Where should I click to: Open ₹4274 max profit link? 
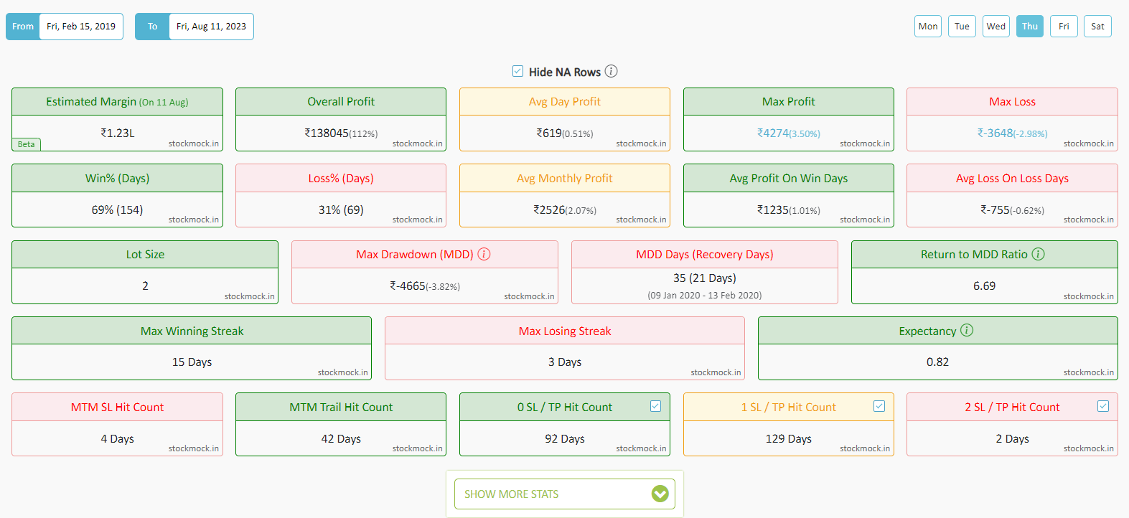(x=789, y=133)
